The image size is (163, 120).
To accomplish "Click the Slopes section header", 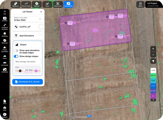I will tap(28, 45).
